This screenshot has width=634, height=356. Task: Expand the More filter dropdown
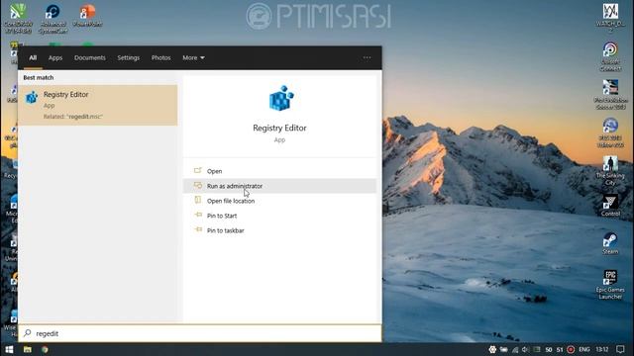193,57
